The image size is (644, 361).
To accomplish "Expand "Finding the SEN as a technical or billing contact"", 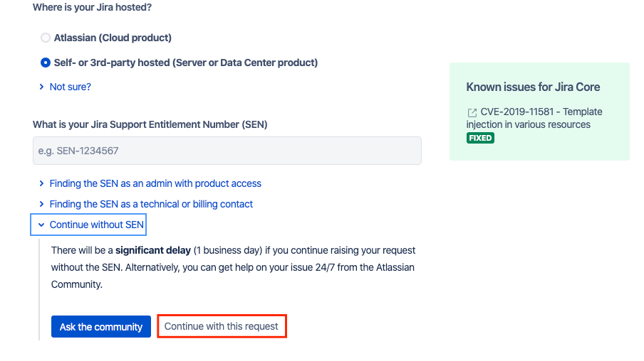I will click(151, 204).
